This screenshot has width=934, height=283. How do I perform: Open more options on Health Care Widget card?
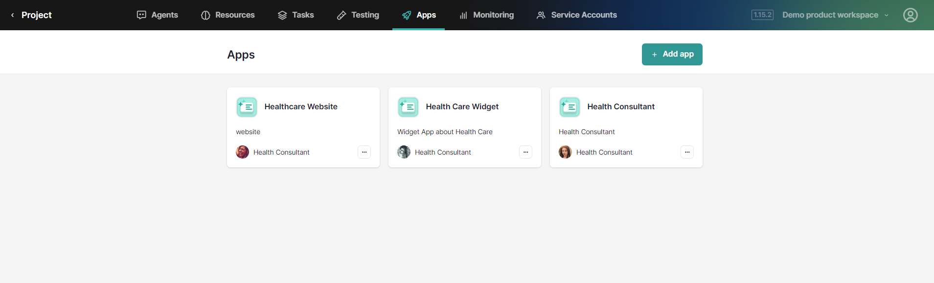click(x=525, y=152)
